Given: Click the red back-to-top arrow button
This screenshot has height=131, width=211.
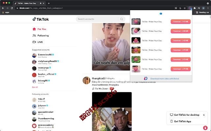Looking at the screenshot, I should click(x=205, y=128).
